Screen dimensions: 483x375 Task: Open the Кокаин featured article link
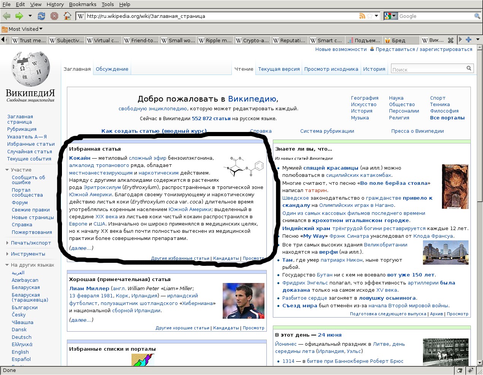(80, 158)
